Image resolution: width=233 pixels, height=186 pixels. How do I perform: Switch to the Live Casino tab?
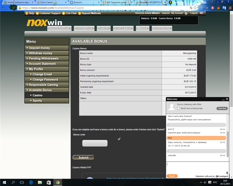pyautogui.click(x=123, y=28)
